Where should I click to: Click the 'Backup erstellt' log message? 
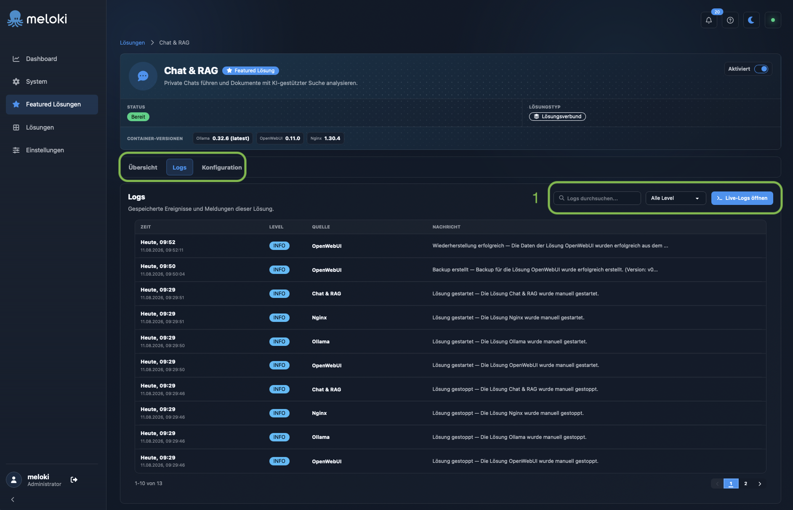pos(545,270)
